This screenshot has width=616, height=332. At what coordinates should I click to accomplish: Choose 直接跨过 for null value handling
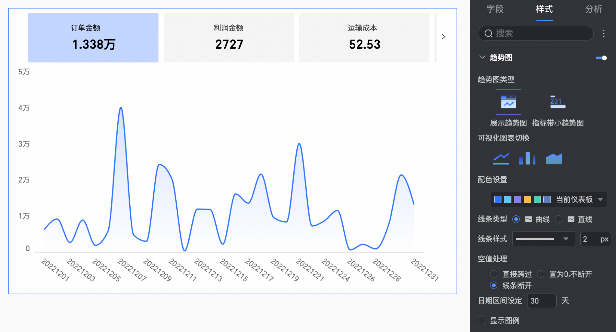pos(494,274)
